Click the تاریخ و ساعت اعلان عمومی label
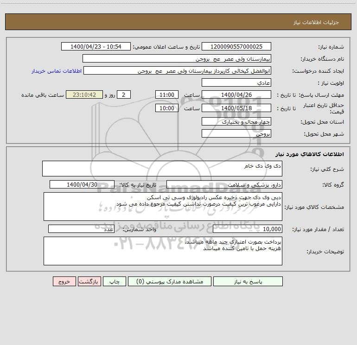The height and width of the screenshot is (345, 357). click(x=166, y=47)
